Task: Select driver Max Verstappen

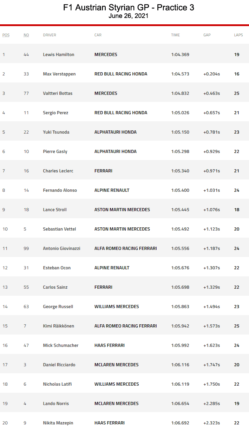Action: (x=59, y=74)
